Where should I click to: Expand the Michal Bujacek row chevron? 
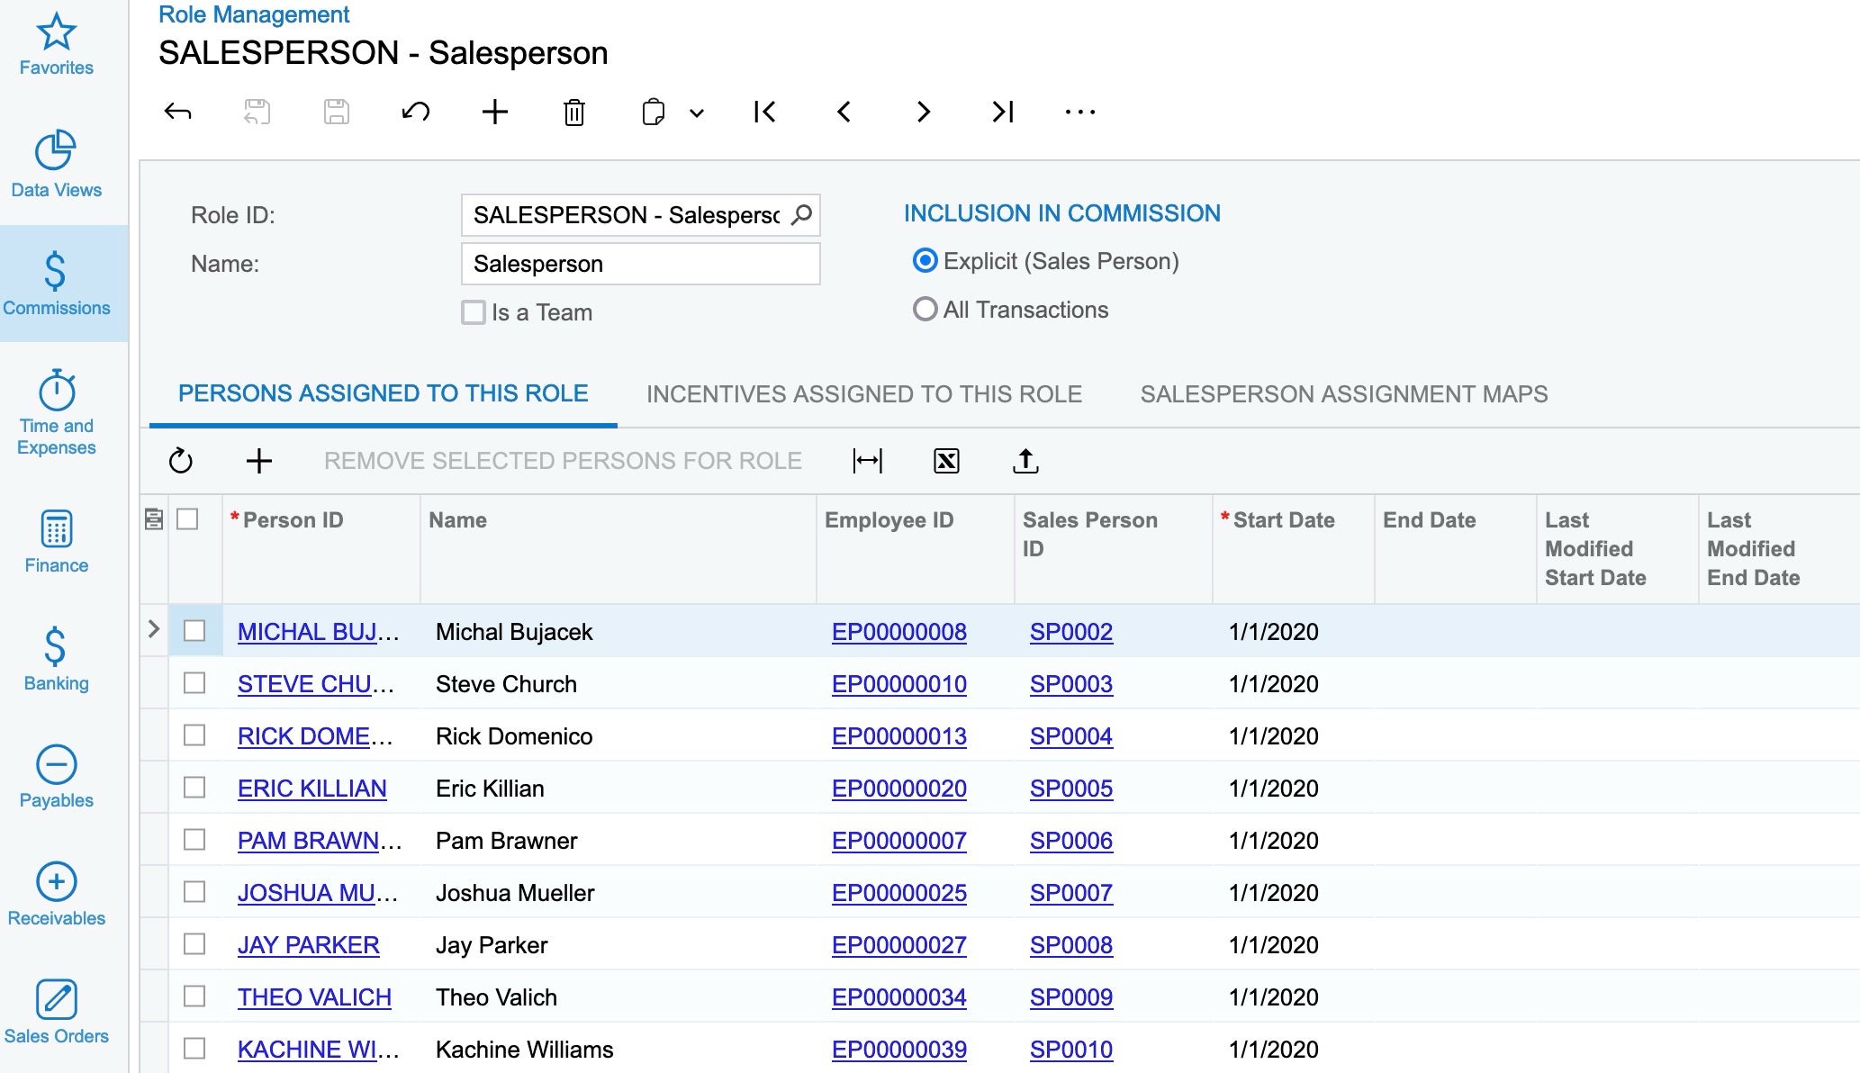pyautogui.click(x=153, y=629)
